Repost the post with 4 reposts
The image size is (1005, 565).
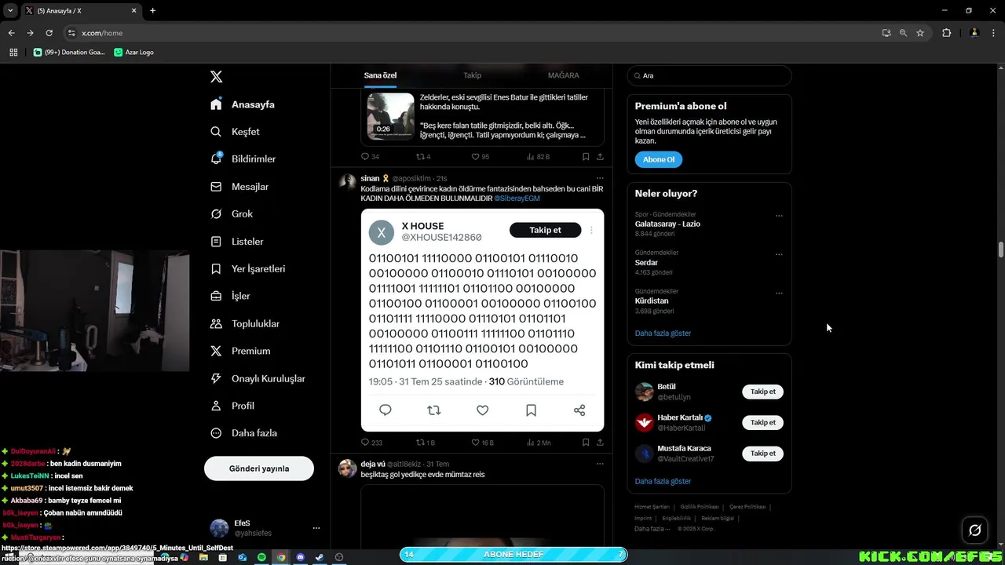coord(423,157)
